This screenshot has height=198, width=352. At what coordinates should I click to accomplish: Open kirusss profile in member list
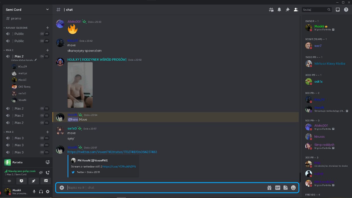click(327, 136)
